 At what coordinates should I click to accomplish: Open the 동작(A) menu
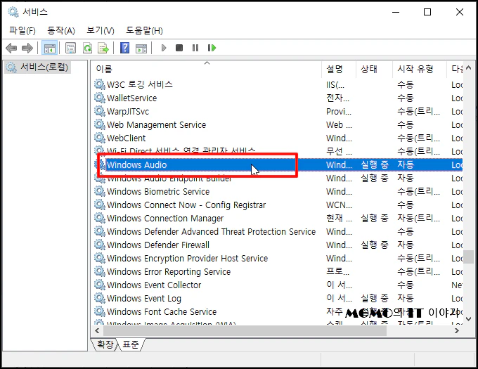(x=61, y=30)
